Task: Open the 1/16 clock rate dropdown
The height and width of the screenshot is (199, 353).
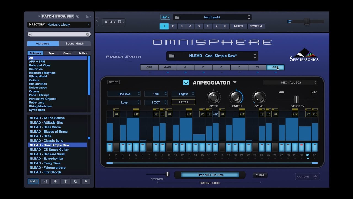Action: tap(156, 94)
